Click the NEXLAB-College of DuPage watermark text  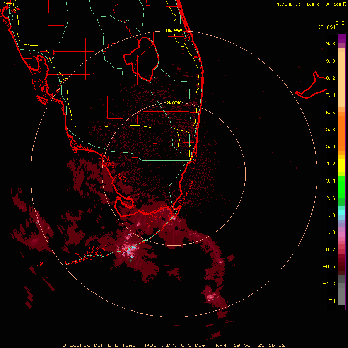pos(311,4)
